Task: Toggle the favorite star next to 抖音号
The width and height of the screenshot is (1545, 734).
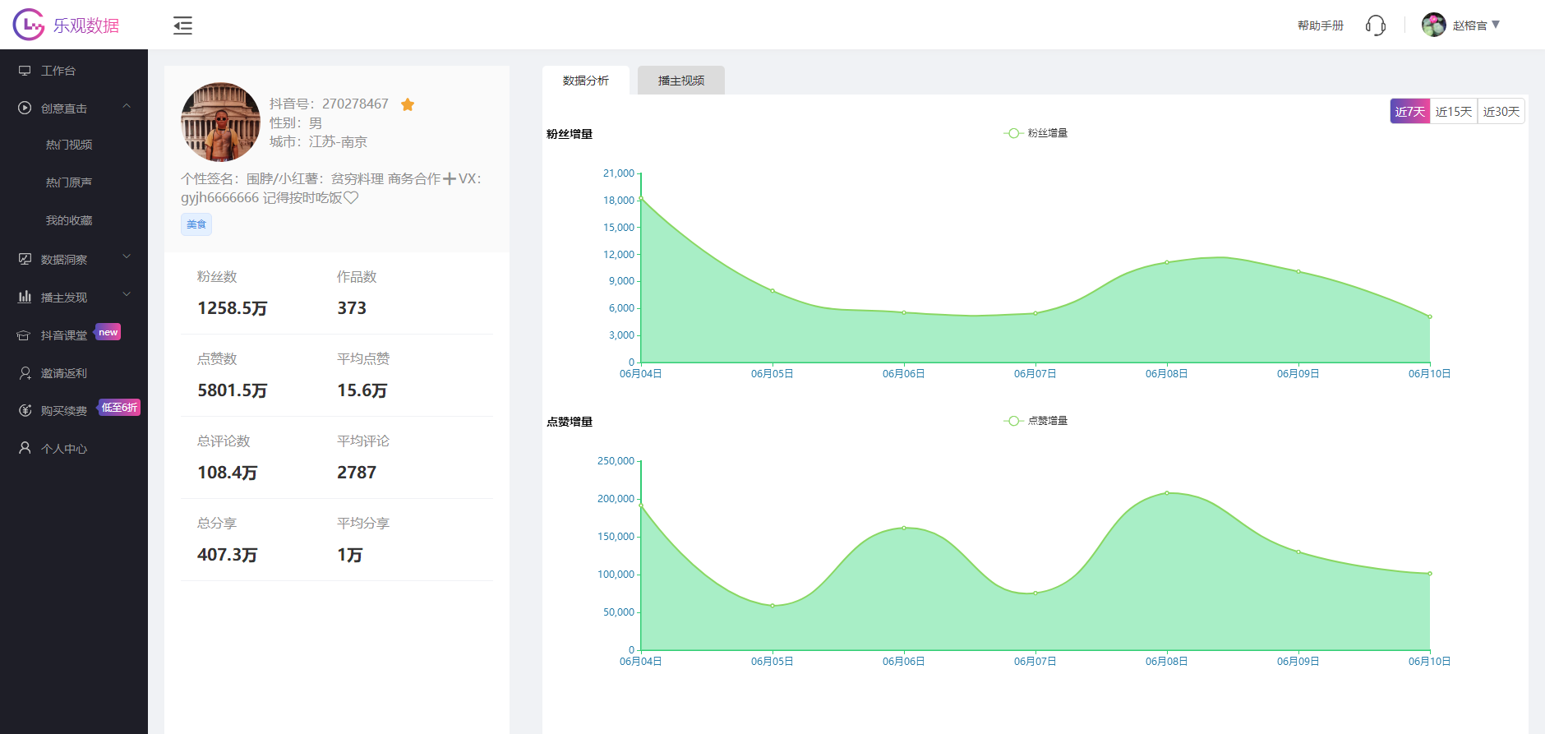Action: pyautogui.click(x=408, y=104)
